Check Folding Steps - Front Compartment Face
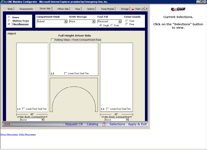The image size is (207, 150). [x=52, y=40]
